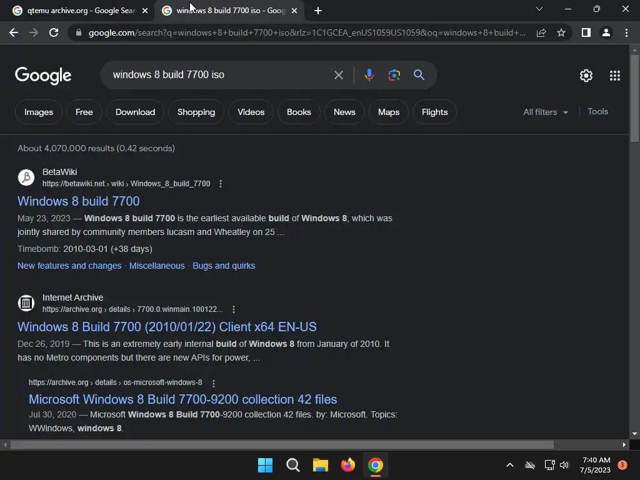Open tab search chevron in title bar
Screen dimensions: 640x480
pos(539,9)
